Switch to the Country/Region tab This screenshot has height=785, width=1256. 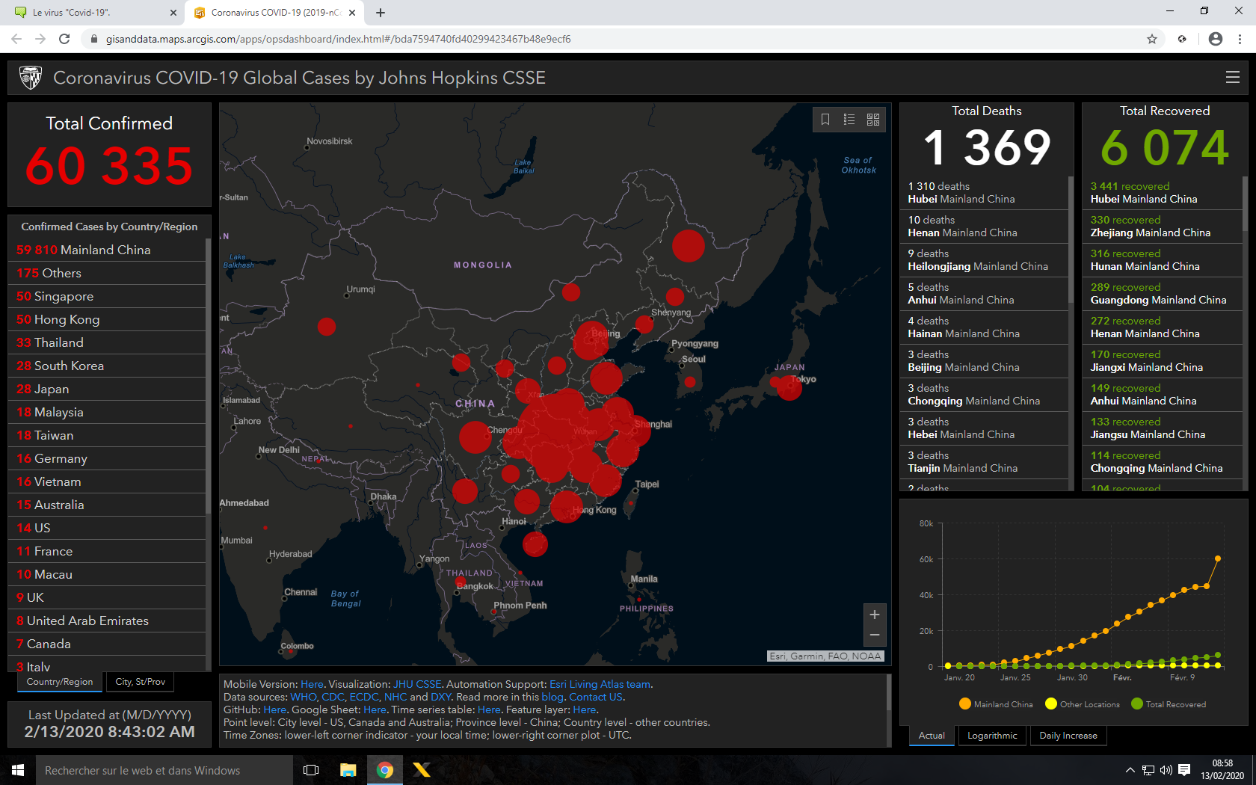(60, 682)
